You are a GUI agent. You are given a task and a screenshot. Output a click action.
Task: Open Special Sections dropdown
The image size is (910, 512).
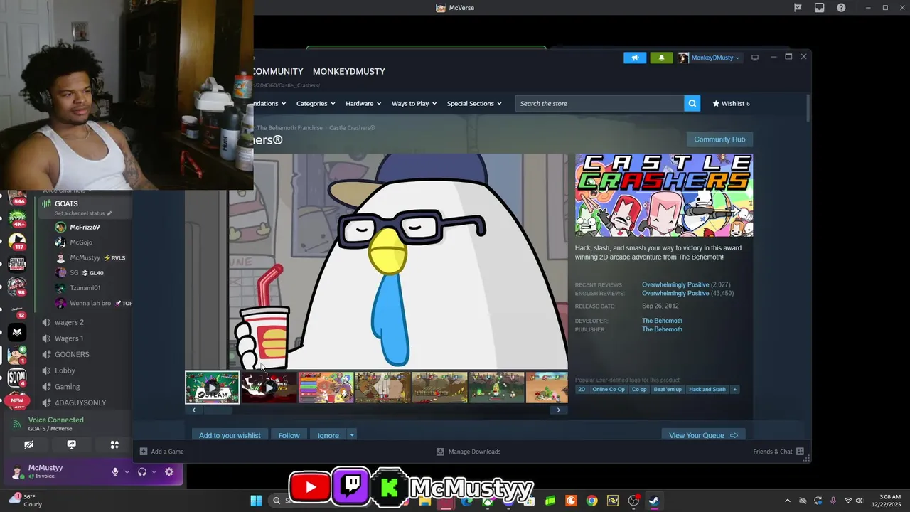[x=474, y=103]
